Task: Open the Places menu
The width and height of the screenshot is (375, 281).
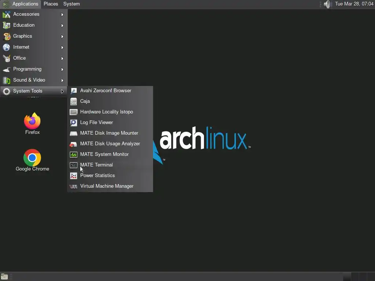Action: point(51,4)
